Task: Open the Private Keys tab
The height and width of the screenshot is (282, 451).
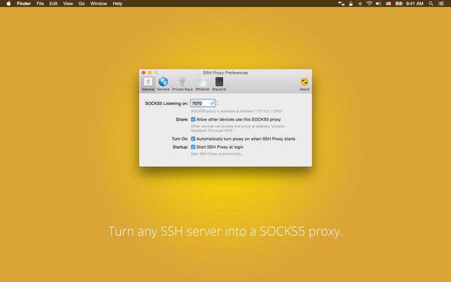Action: pos(182,84)
